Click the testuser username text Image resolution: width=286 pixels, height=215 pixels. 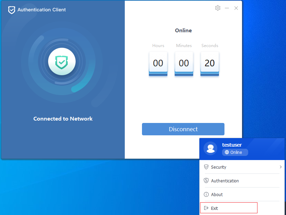(232, 145)
